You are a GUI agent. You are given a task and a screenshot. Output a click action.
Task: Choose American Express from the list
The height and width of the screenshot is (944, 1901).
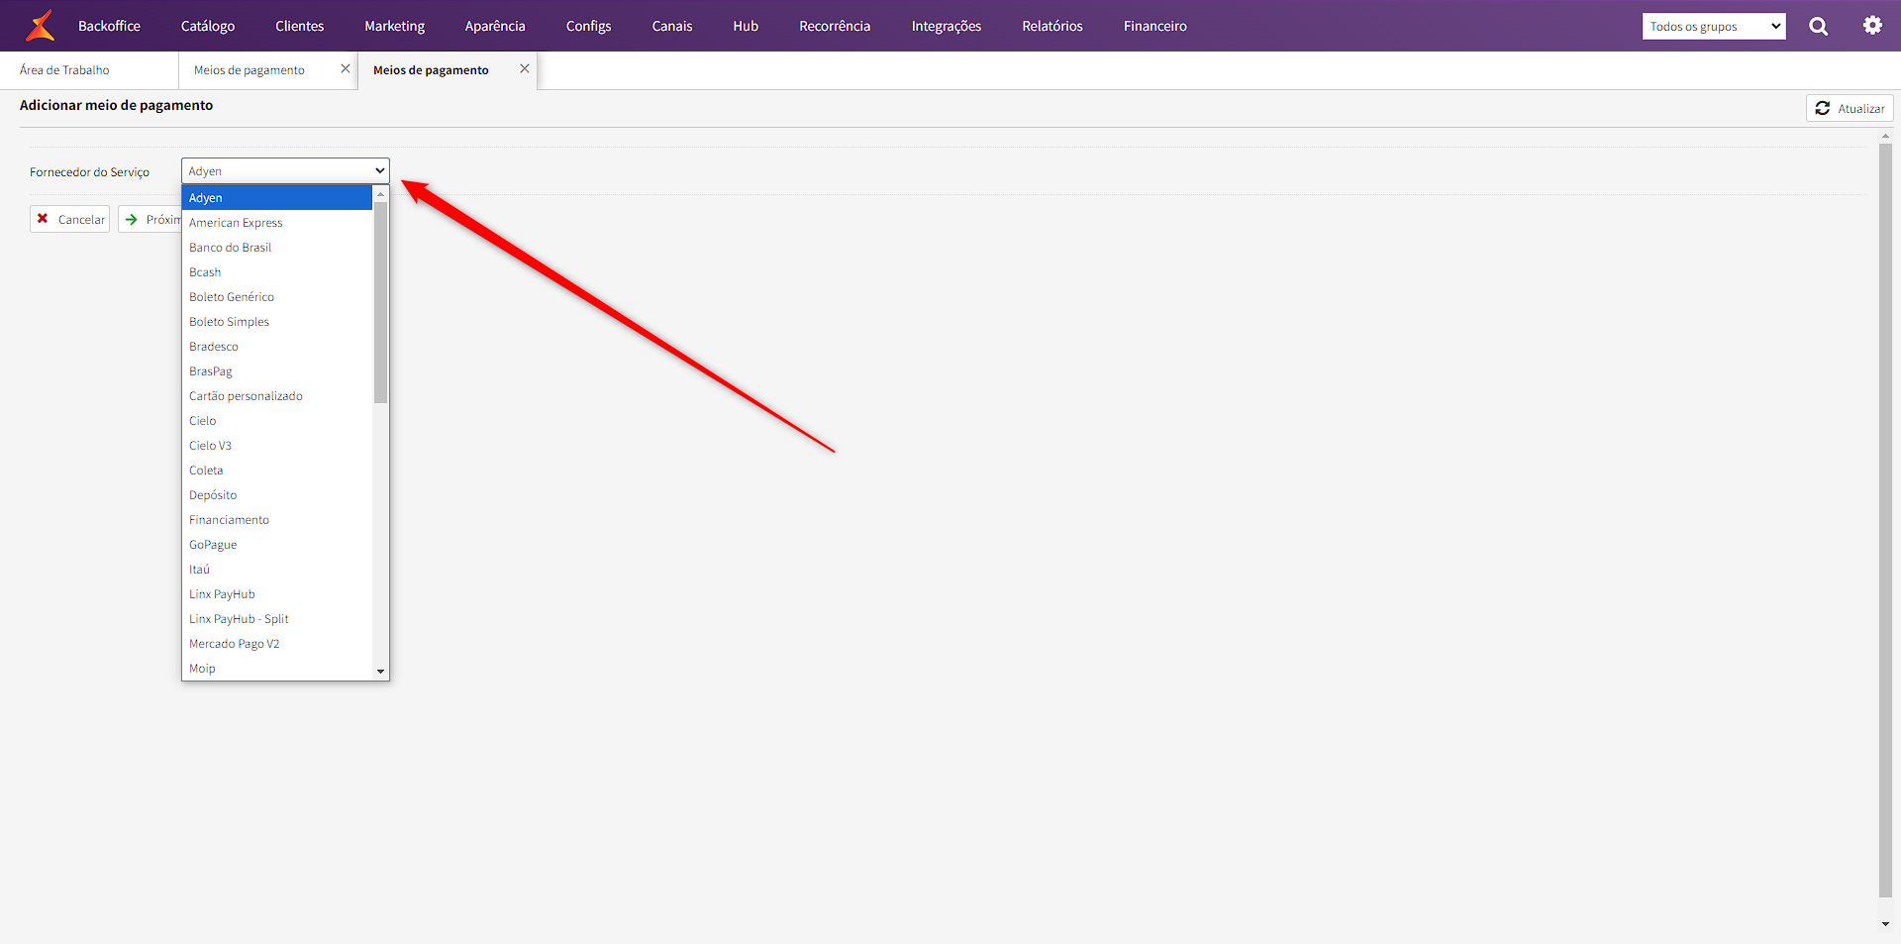point(277,223)
